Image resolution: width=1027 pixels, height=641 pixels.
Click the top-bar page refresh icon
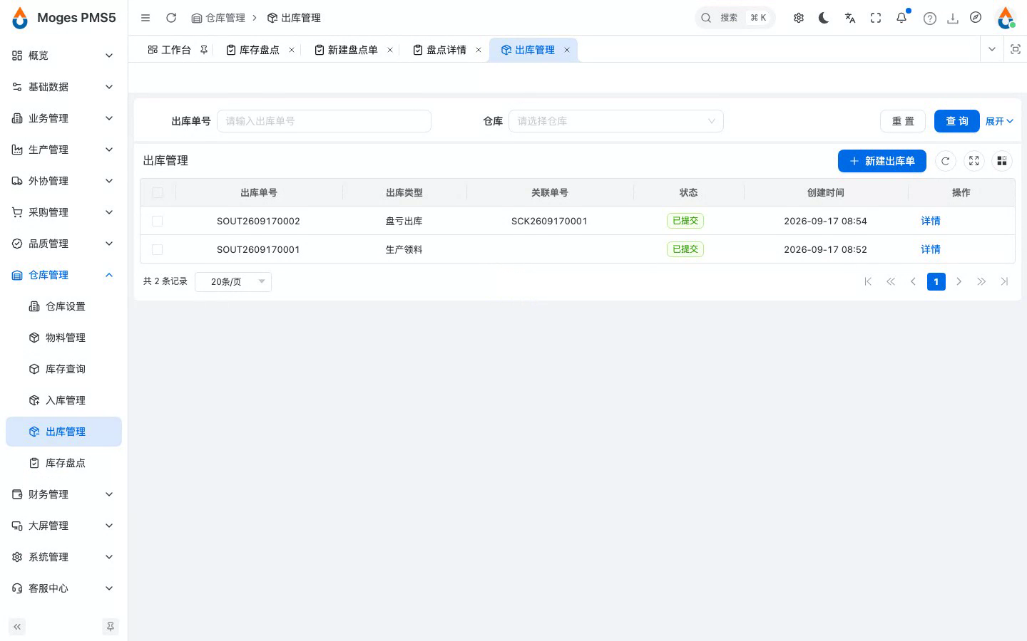pos(171,18)
